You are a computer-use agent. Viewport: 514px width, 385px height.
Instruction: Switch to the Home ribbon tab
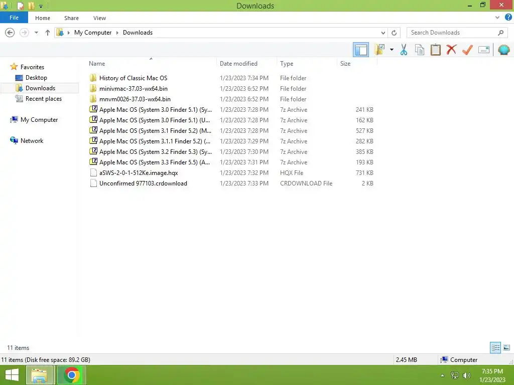43,18
